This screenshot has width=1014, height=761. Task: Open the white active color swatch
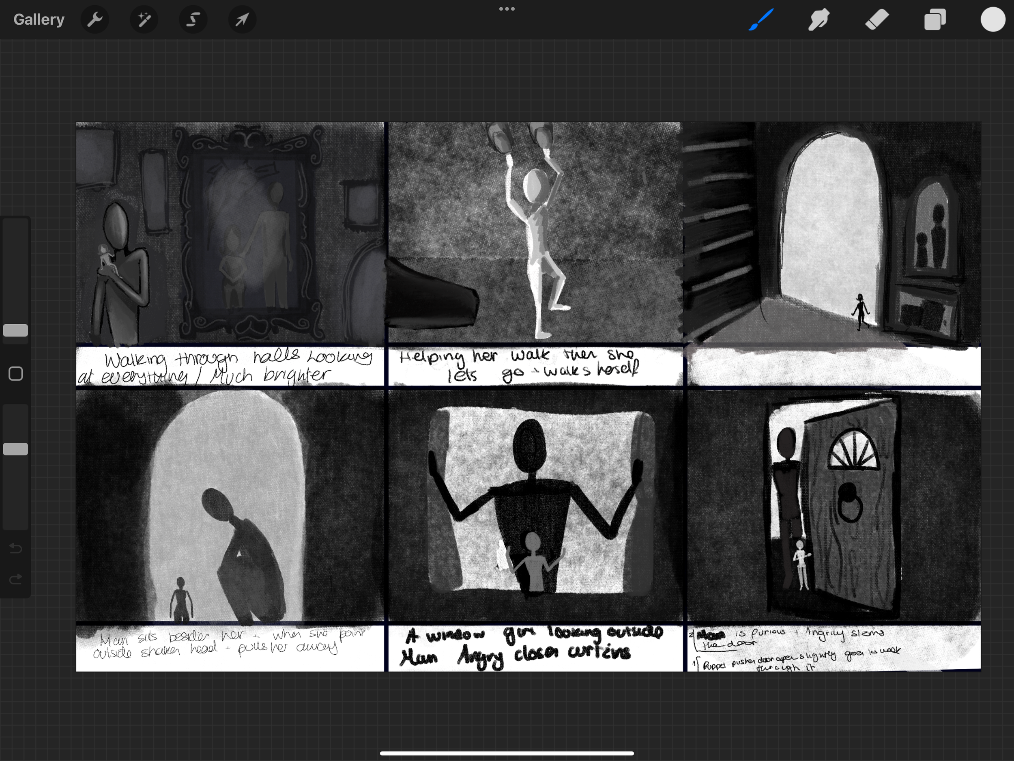[x=993, y=20]
